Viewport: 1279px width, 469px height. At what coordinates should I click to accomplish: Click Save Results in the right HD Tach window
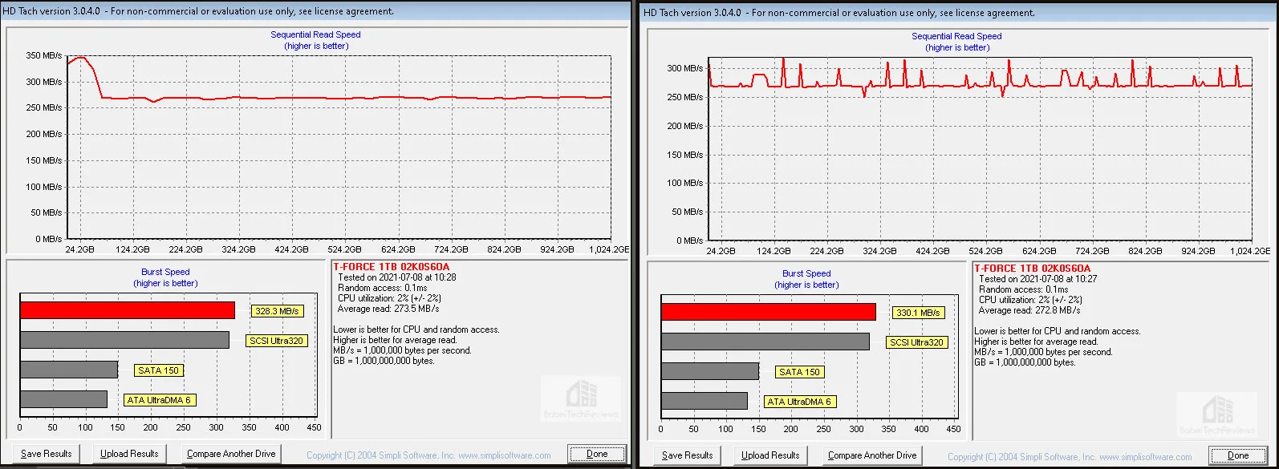click(688, 455)
